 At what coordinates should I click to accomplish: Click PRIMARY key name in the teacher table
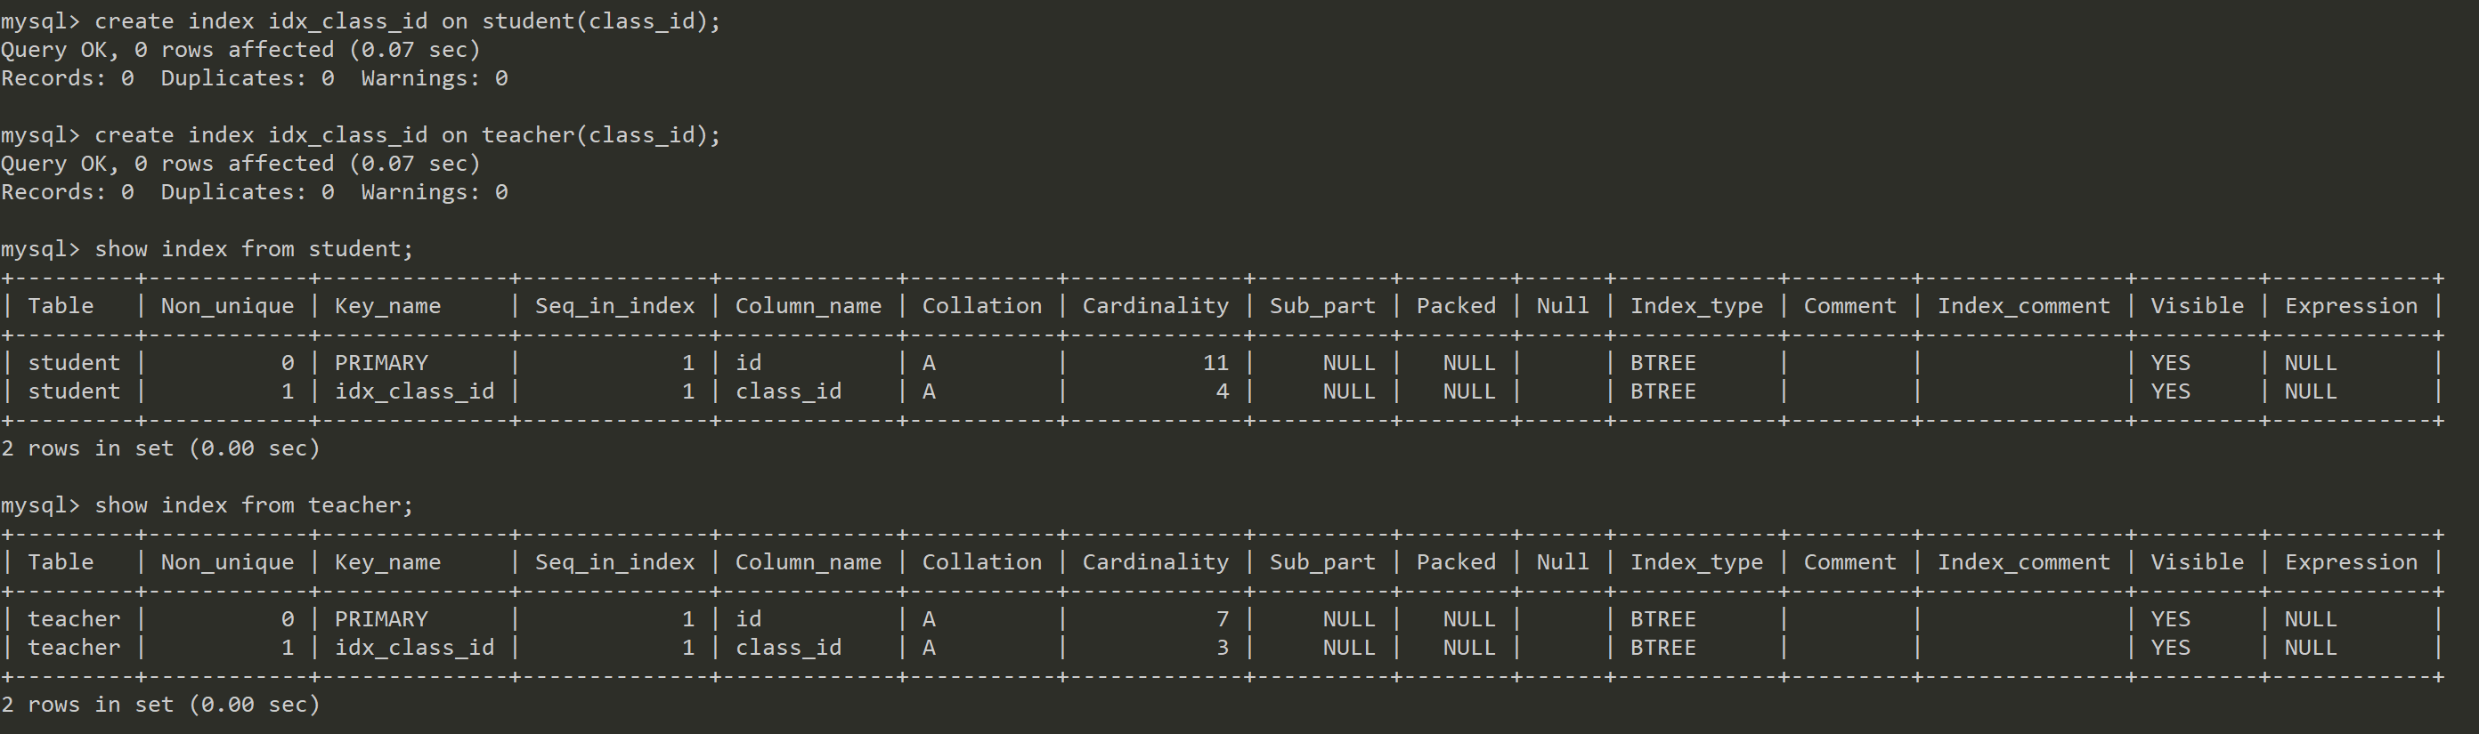pyautogui.click(x=381, y=618)
